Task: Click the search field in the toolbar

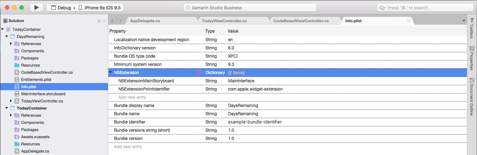Action: tap(425, 8)
